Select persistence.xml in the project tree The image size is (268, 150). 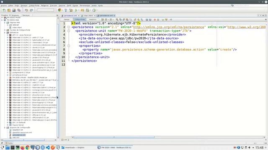tap(19, 135)
